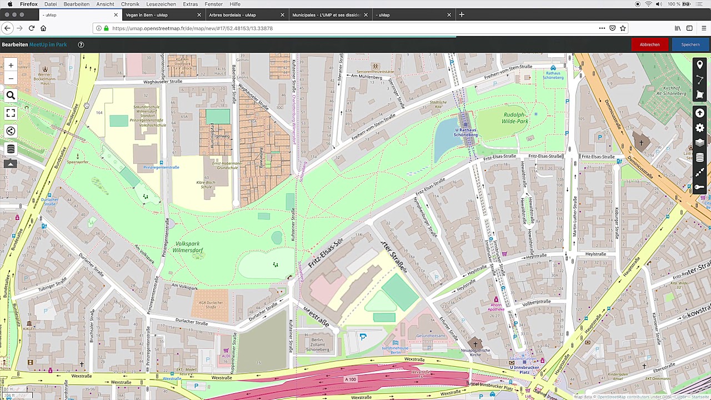This screenshot has height=400, width=711.
Task: Open page actions three-dot menu
Action: tap(602, 28)
